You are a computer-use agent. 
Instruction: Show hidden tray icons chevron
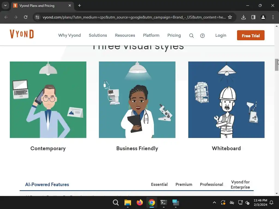[214, 202]
